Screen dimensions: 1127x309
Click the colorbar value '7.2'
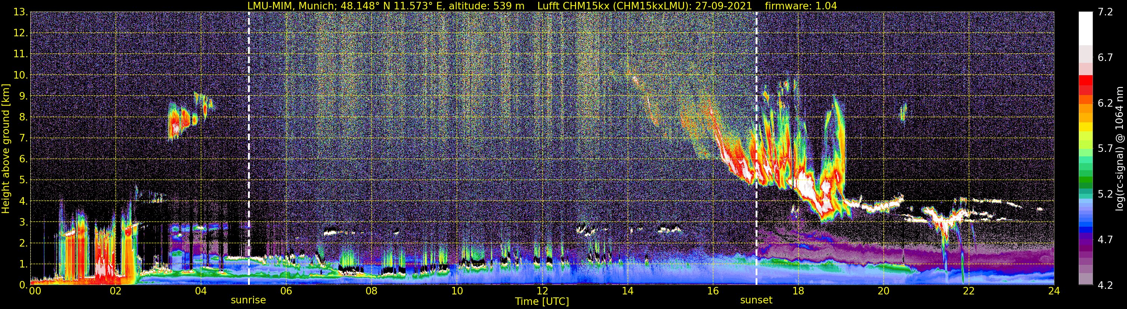1105,12
